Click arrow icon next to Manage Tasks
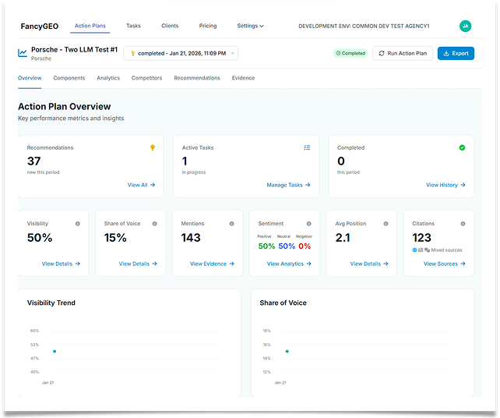Viewport: 500px width, 418px height. pyautogui.click(x=308, y=185)
